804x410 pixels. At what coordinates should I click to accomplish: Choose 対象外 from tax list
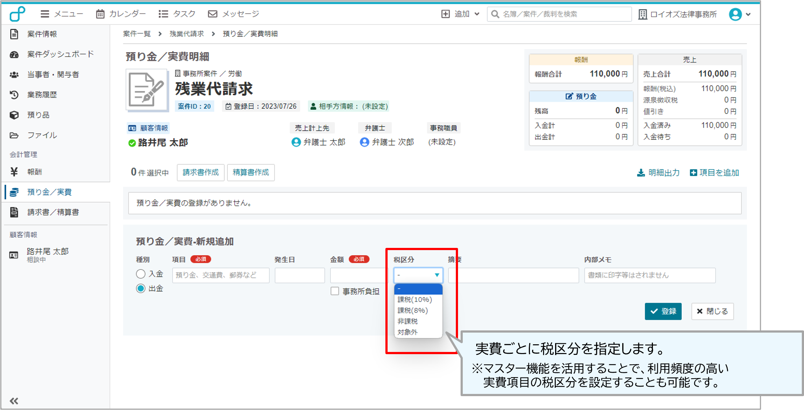pyautogui.click(x=418, y=332)
